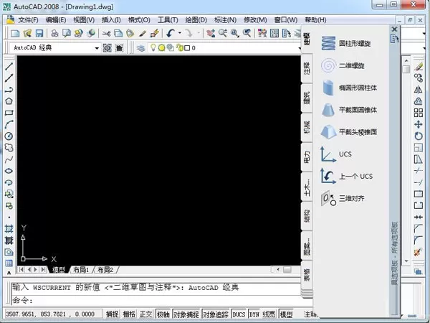Toggle 捕捉 snap mode in status bar

[x=113, y=314]
